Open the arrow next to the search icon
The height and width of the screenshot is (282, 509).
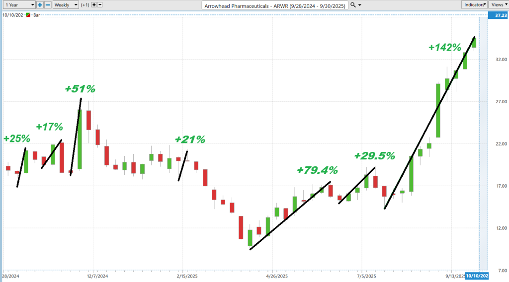pyautogui.click(x=360, y=5)
